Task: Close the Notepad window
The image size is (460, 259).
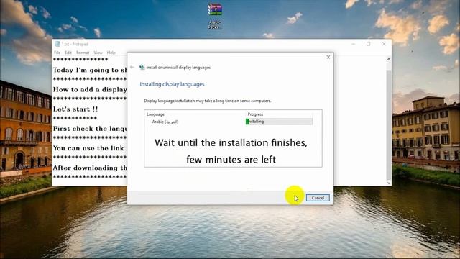Action: 384,44
